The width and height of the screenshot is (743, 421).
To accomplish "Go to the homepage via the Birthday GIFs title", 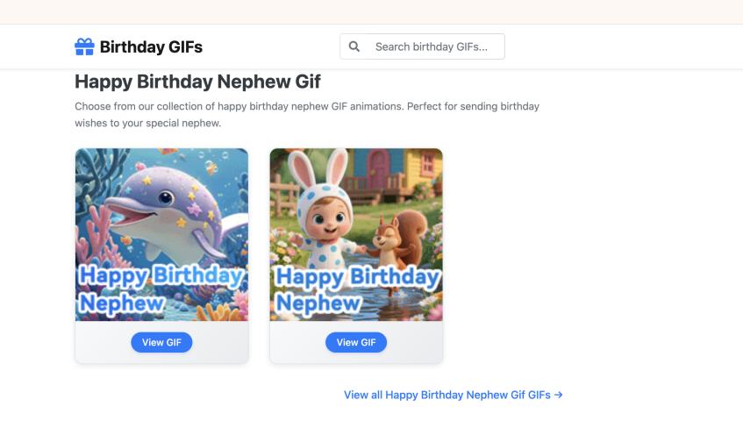I will pyautogui.click(x=151, y=46).
